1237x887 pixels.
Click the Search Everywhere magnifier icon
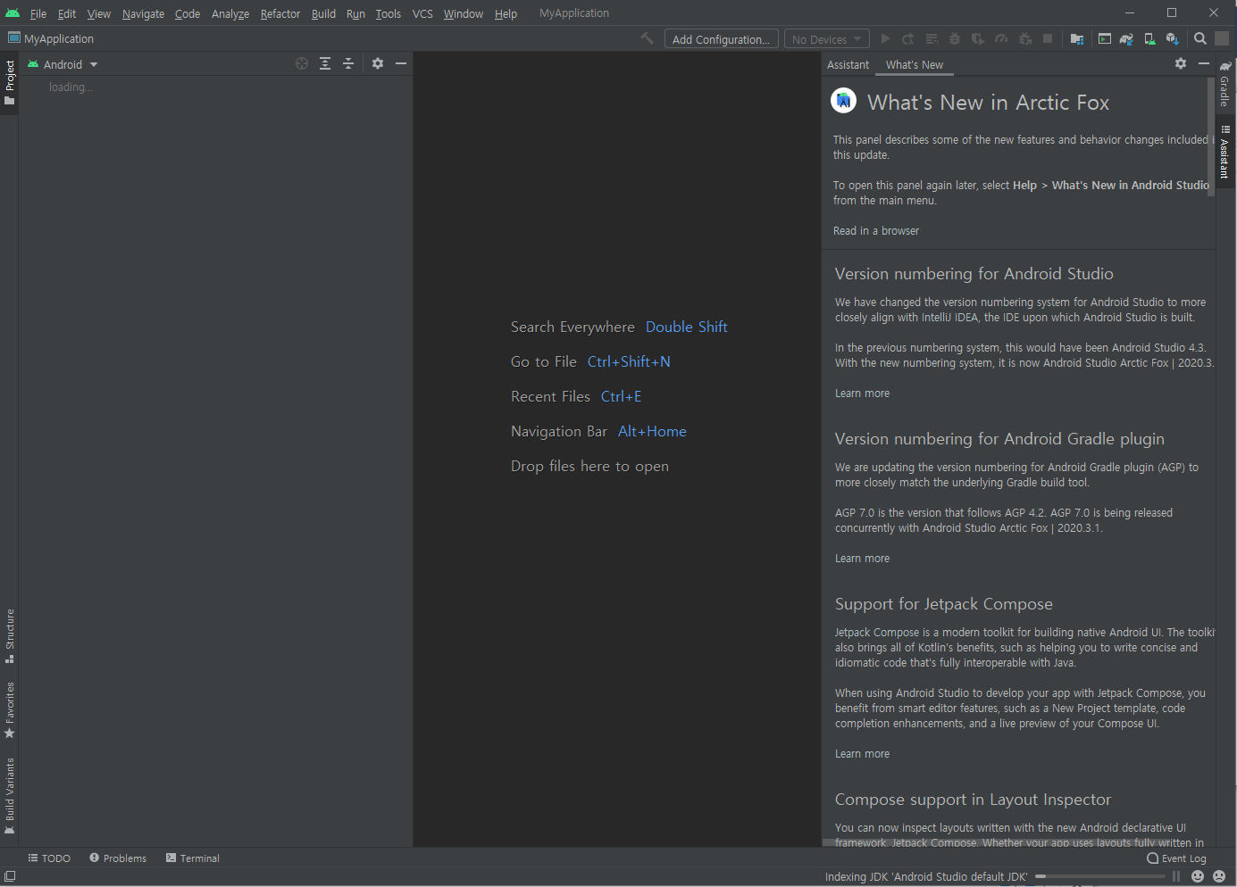pos(1200,38)
